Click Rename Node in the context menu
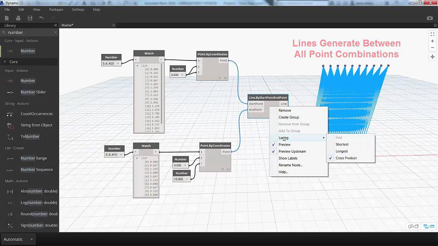Viewport: 438px width, 246px height. pos(291,165)
